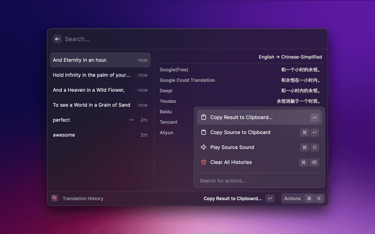Click the Enter key icon in the bottom bar
375x234 pixels.
tap(270, 198)
